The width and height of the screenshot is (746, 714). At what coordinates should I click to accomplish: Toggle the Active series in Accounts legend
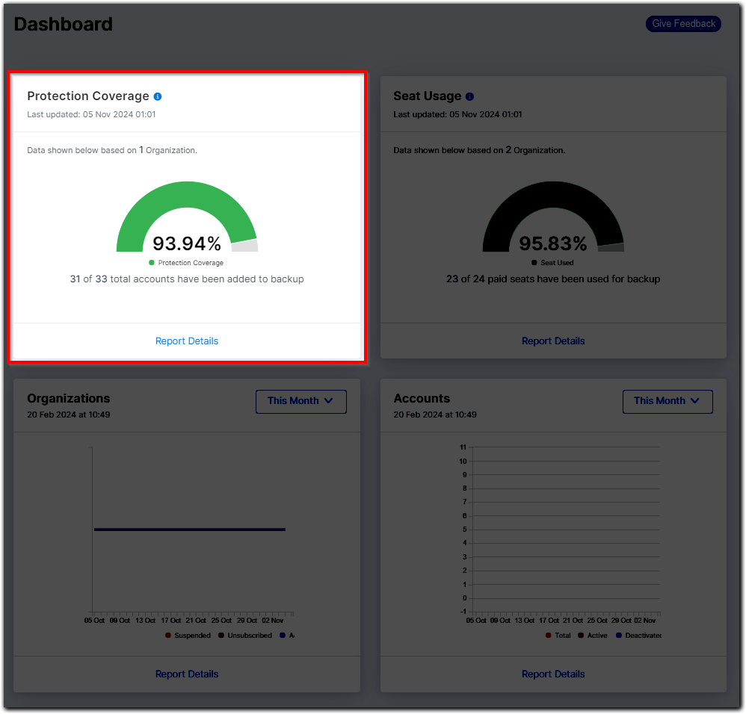[580, 636]
